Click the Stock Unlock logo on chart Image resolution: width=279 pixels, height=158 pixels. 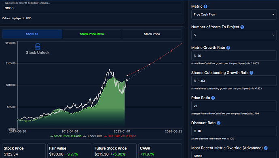pos(38,49)
